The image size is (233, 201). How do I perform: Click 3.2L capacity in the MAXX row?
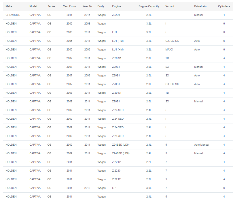149,50
